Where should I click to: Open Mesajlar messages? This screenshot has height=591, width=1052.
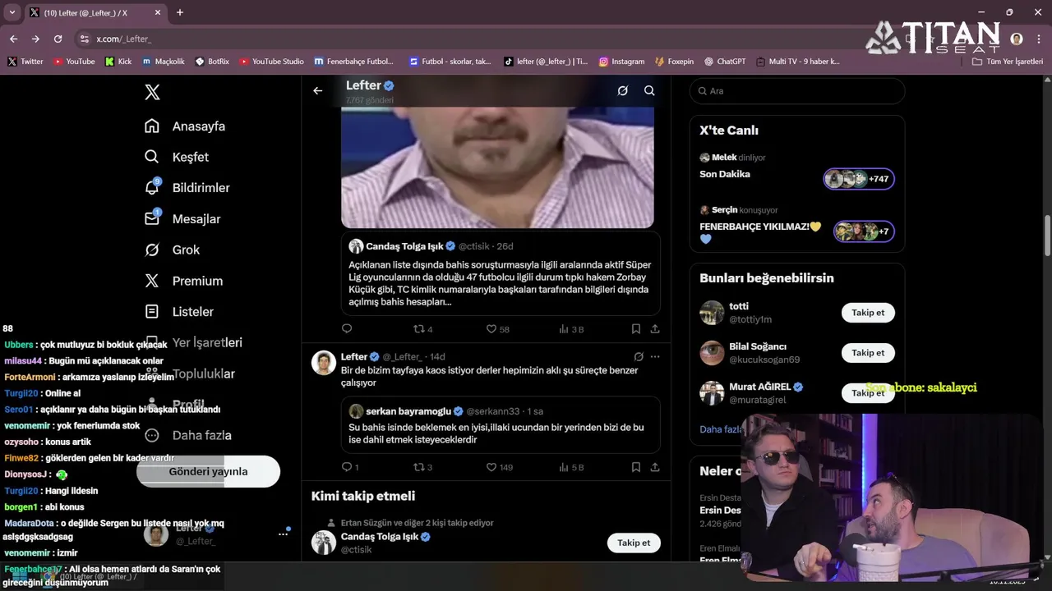(x=182, y=219)
